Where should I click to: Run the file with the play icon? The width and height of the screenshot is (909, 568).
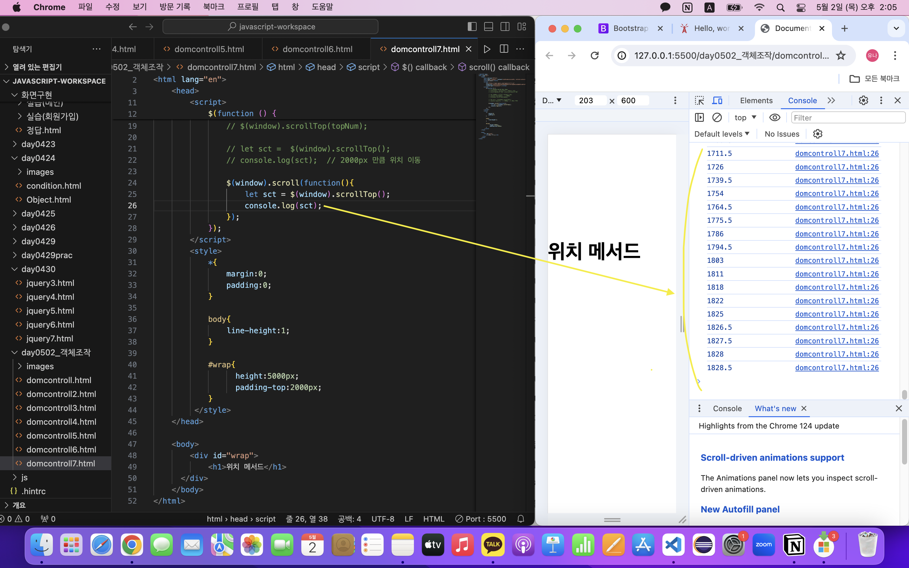tap(487, 49)
